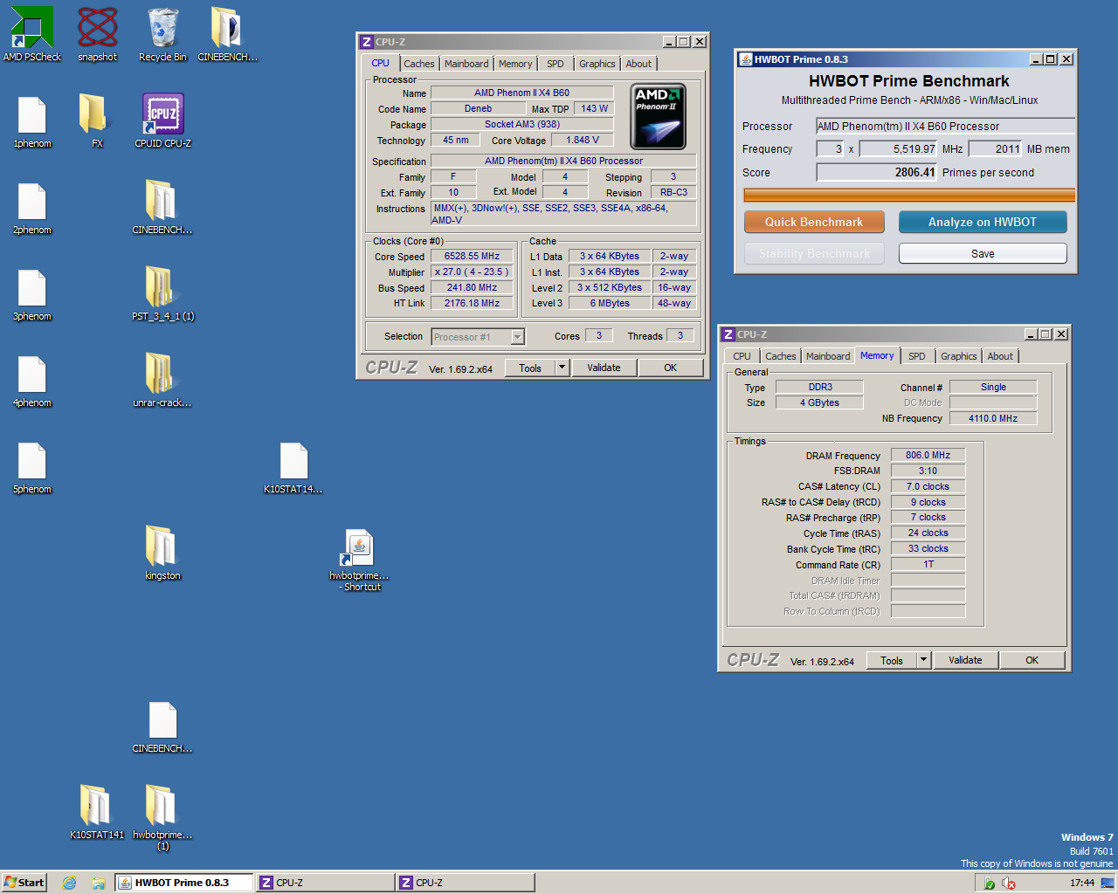Open the K10STAT14 file icon
Screen dimensions: 1118x894
point(293,467)
